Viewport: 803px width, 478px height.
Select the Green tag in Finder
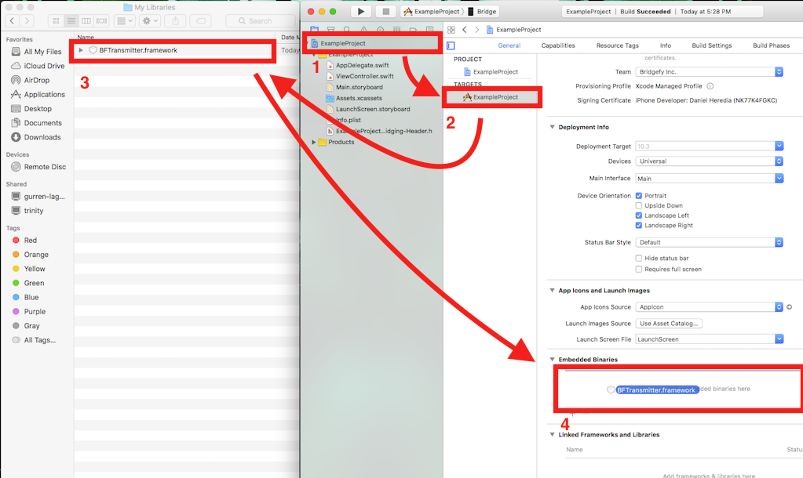(28, 283)
